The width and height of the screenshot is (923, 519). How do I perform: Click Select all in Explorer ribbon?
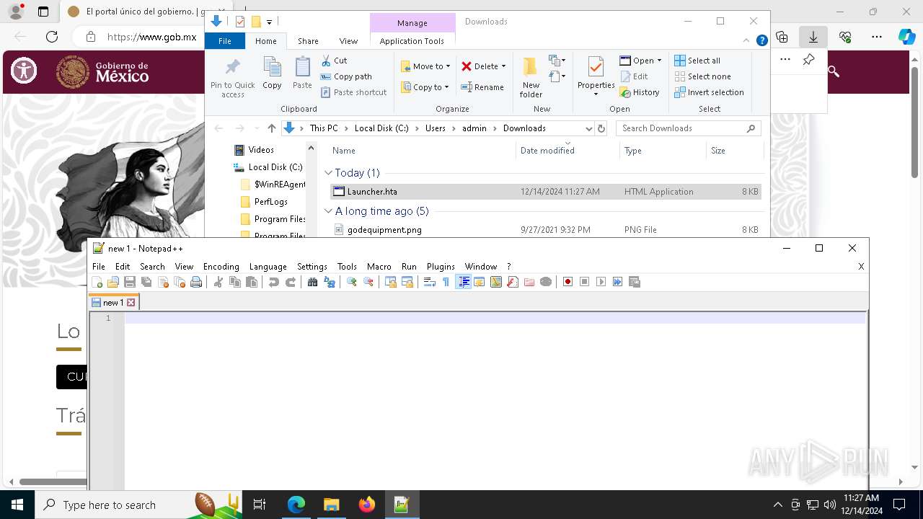tap(697, 61)
